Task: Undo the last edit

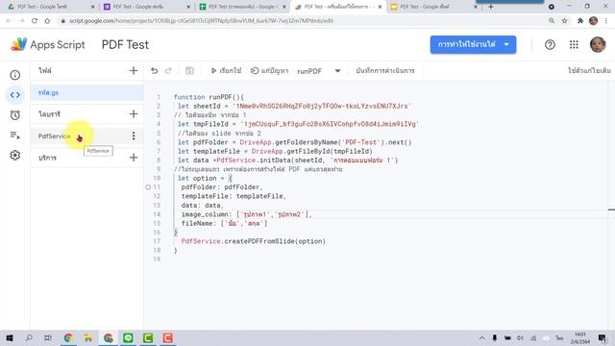Action: (x=154, y=70)
